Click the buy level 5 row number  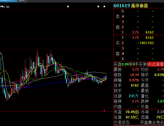click(x=123, y=59)
